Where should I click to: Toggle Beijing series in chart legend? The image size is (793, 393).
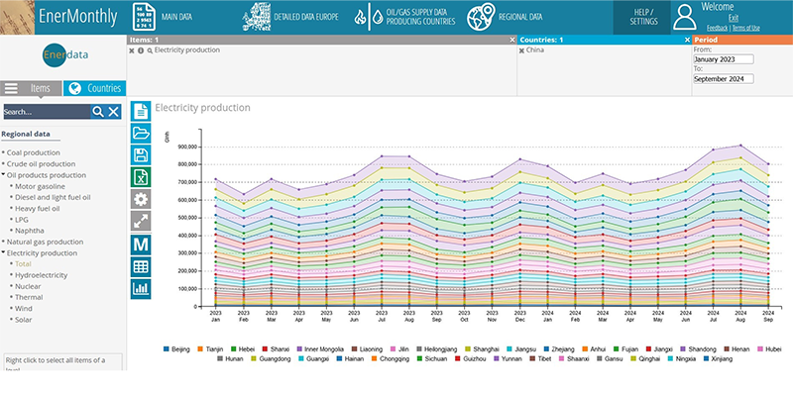pos(176,349)
